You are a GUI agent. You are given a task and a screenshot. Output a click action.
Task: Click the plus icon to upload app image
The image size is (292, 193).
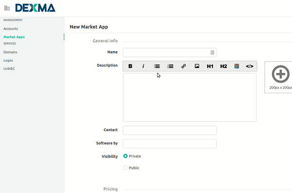tap(281, 74)
